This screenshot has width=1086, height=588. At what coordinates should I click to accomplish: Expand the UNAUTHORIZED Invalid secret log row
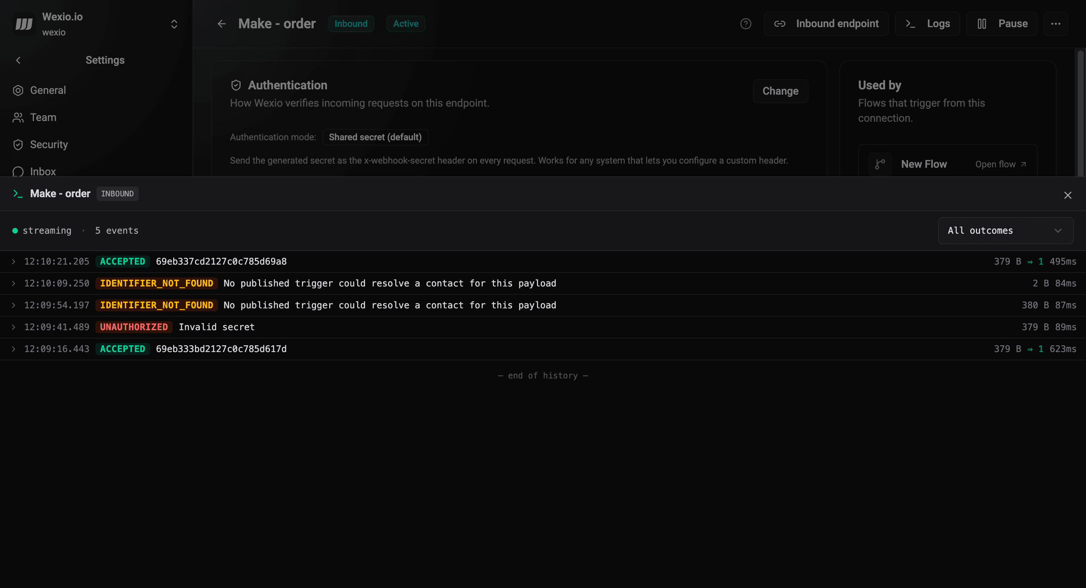tap(14, 327)
